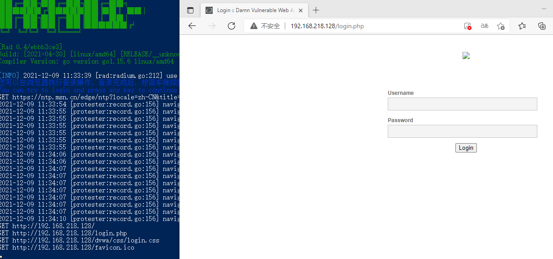
Task: Focus the Password input field
Action: tap(462, 132)
